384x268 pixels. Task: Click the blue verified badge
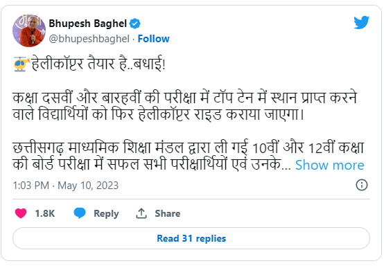click(x=134, y=24)
